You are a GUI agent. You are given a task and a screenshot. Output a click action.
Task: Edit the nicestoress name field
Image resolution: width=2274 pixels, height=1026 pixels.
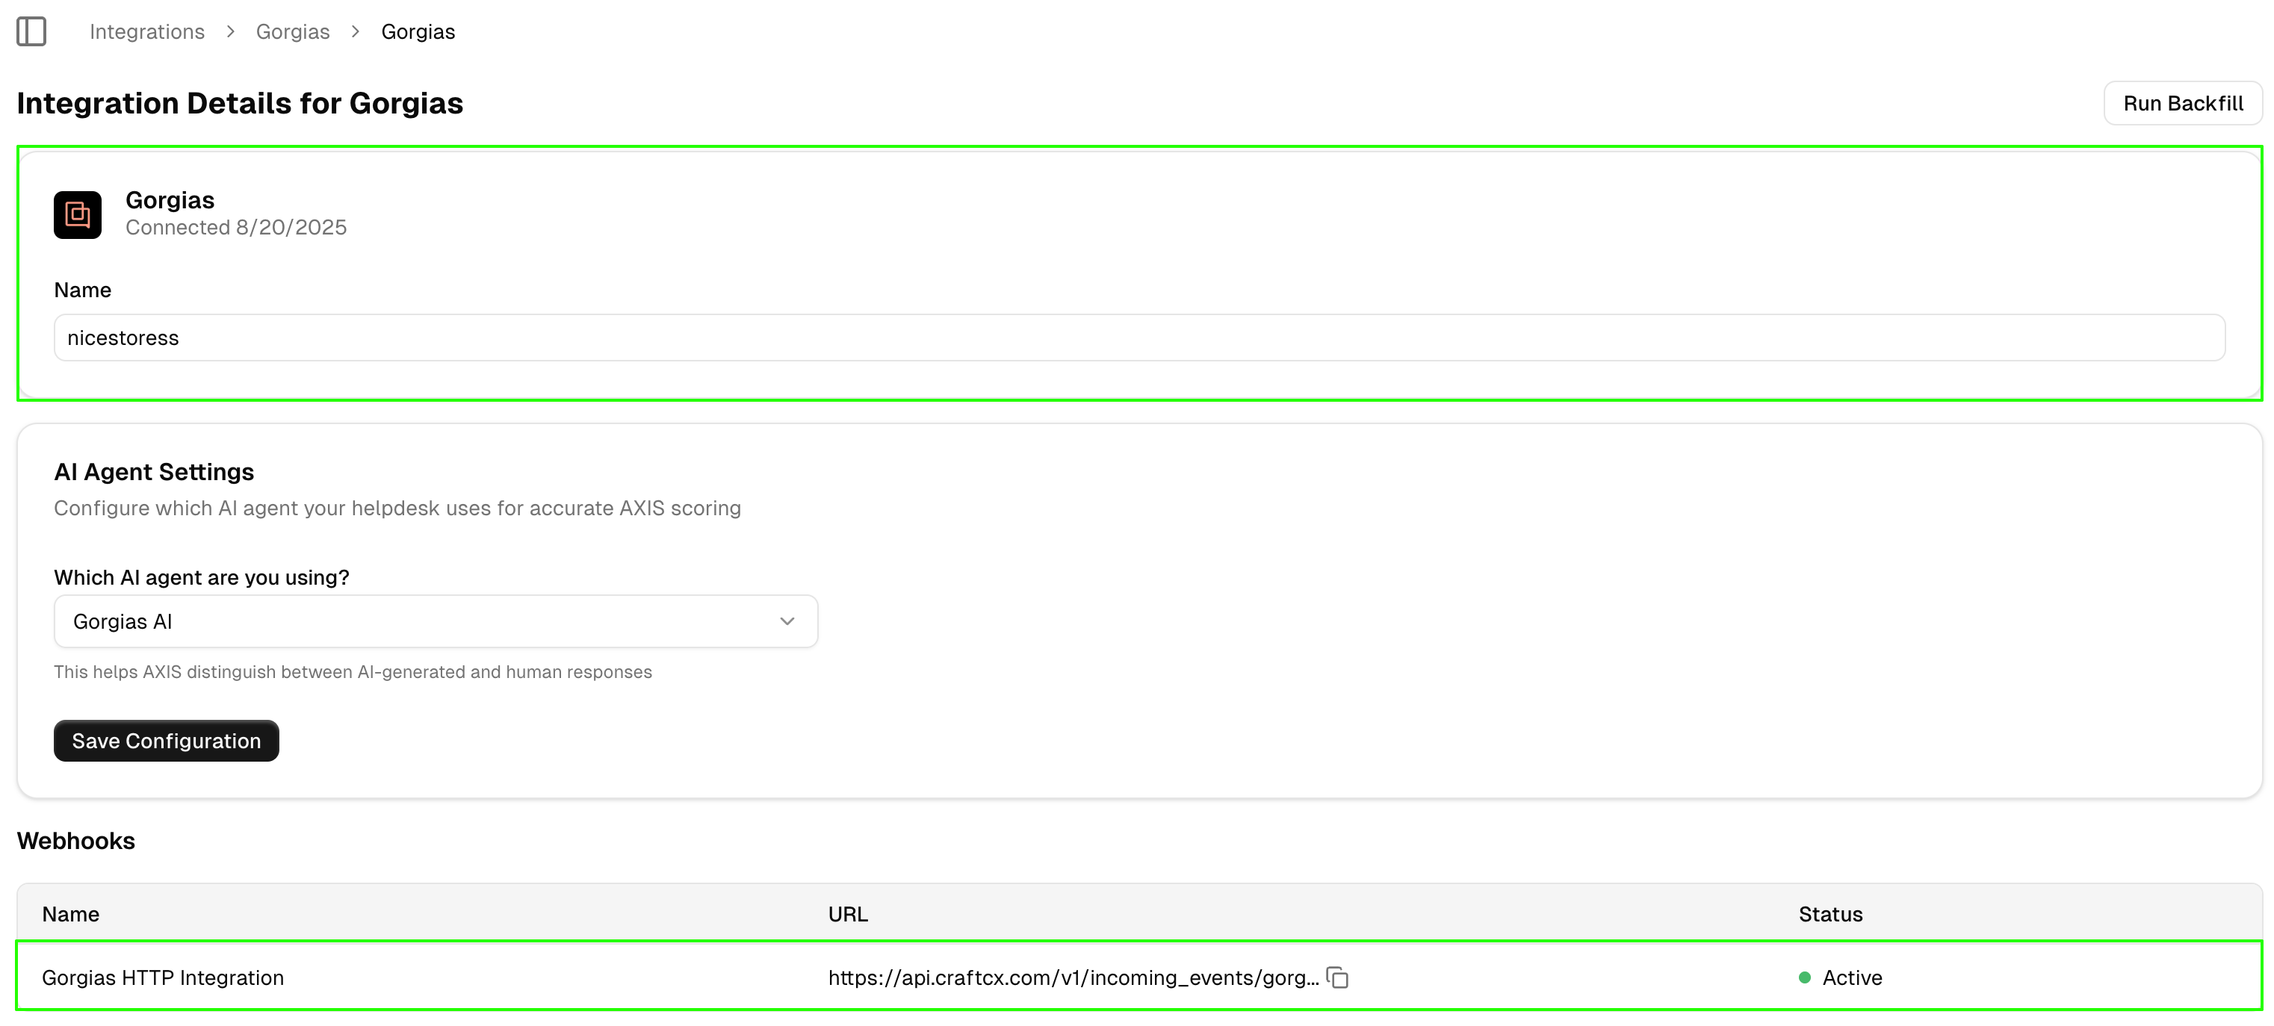coord(1138,337)
